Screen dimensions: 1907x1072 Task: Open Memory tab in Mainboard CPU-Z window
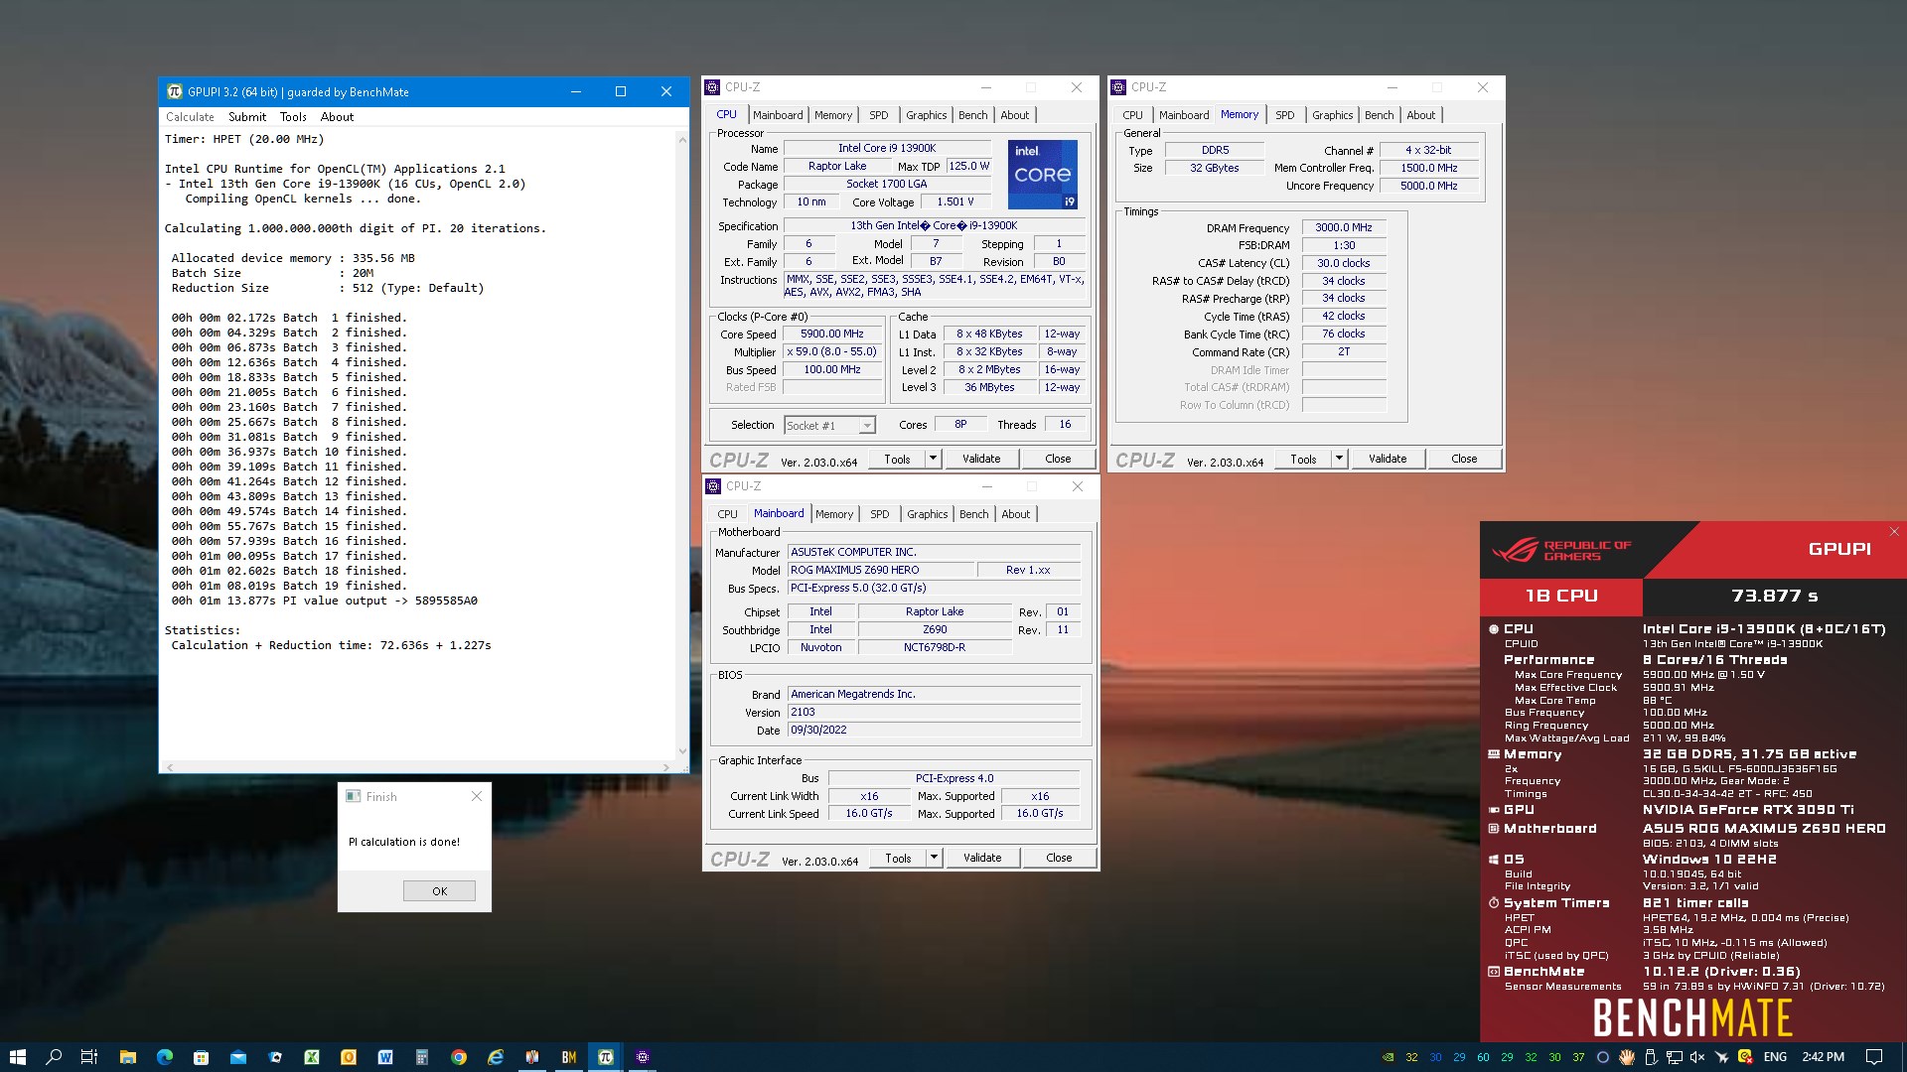coord(834,514)
